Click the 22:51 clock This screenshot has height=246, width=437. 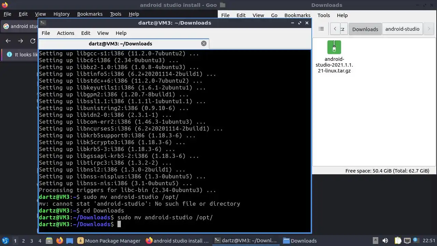(429, 241)
